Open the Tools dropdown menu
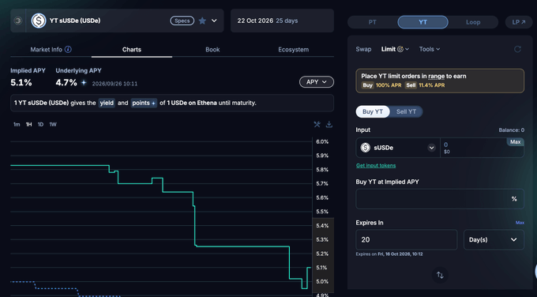The height and width of the screenshot is (297, 537). pyautogui.click(x=430, y=49)
